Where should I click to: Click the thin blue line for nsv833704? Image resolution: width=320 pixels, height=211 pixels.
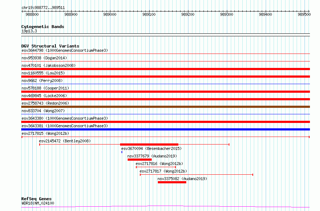coord(165,114)
